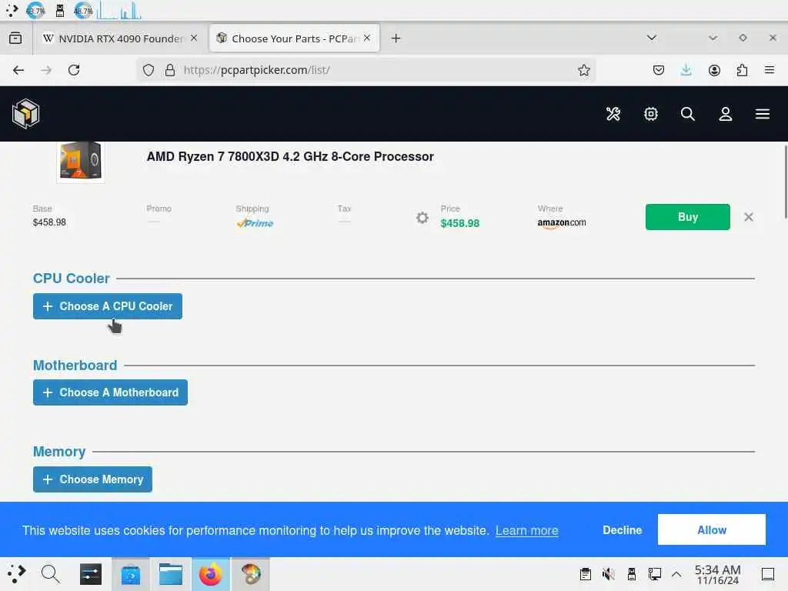Choose a Motherboard
The height and width of the screenshot is (591, 788).
pyautogui.click(x=110, y=392)
